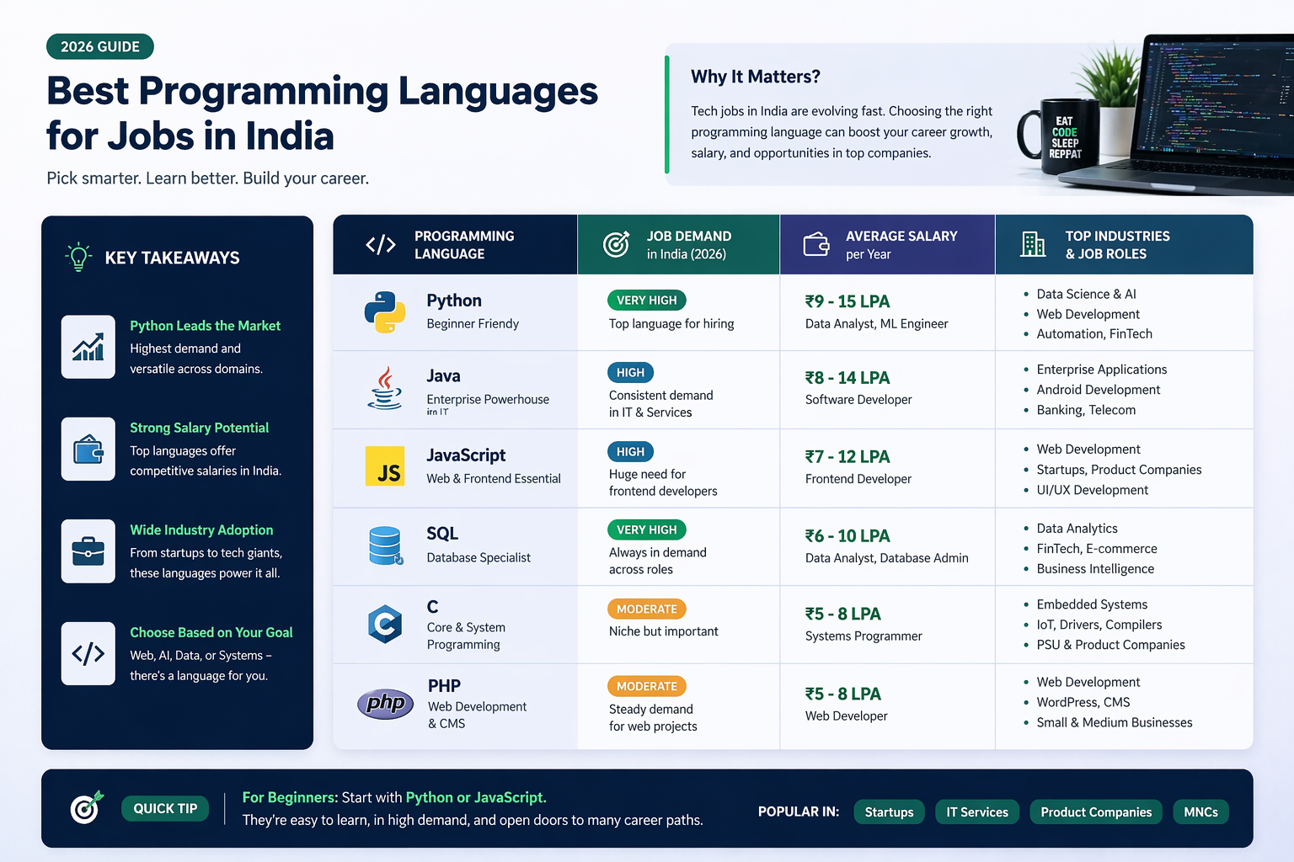This screenshot has height=862, width=1294.
Task: Click the 2026 GUIDE badge
Action: click(x=99, y=46)
